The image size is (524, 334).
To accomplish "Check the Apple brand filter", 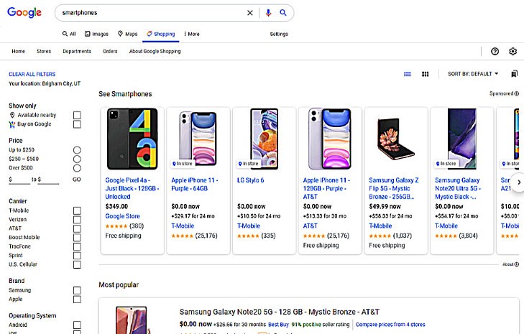I will (77, 300).
